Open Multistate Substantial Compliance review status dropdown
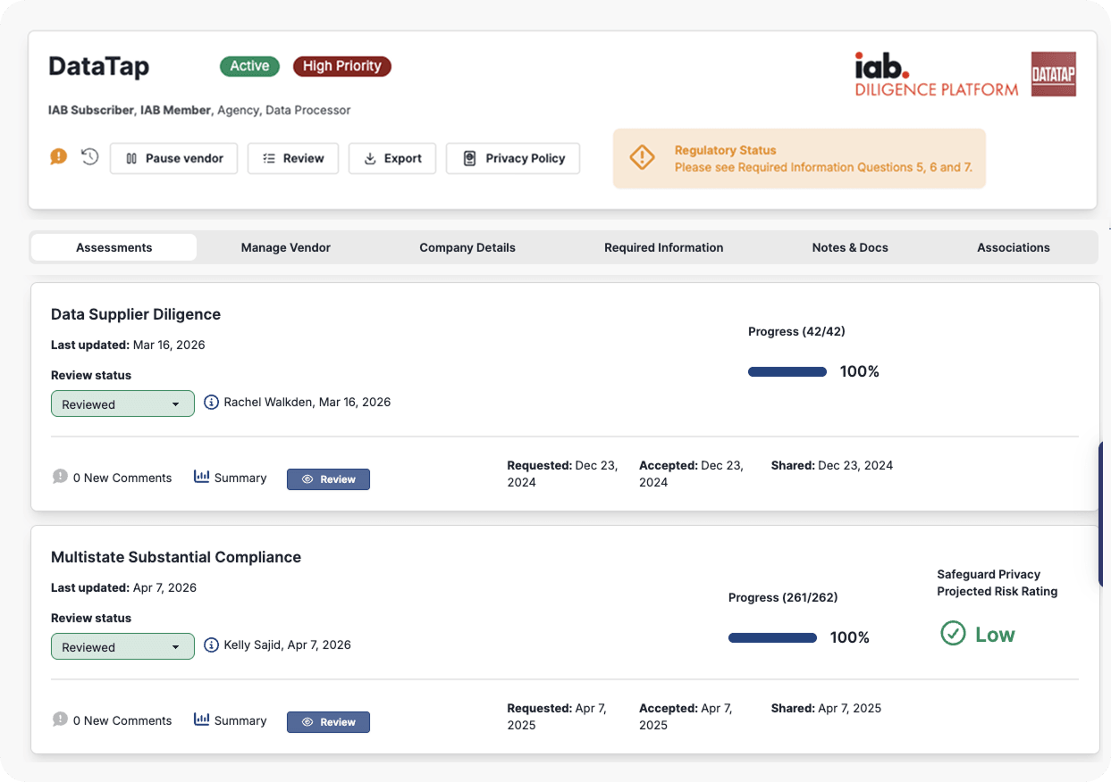This screenshot has height=782, width=1111. pos(122,646)
